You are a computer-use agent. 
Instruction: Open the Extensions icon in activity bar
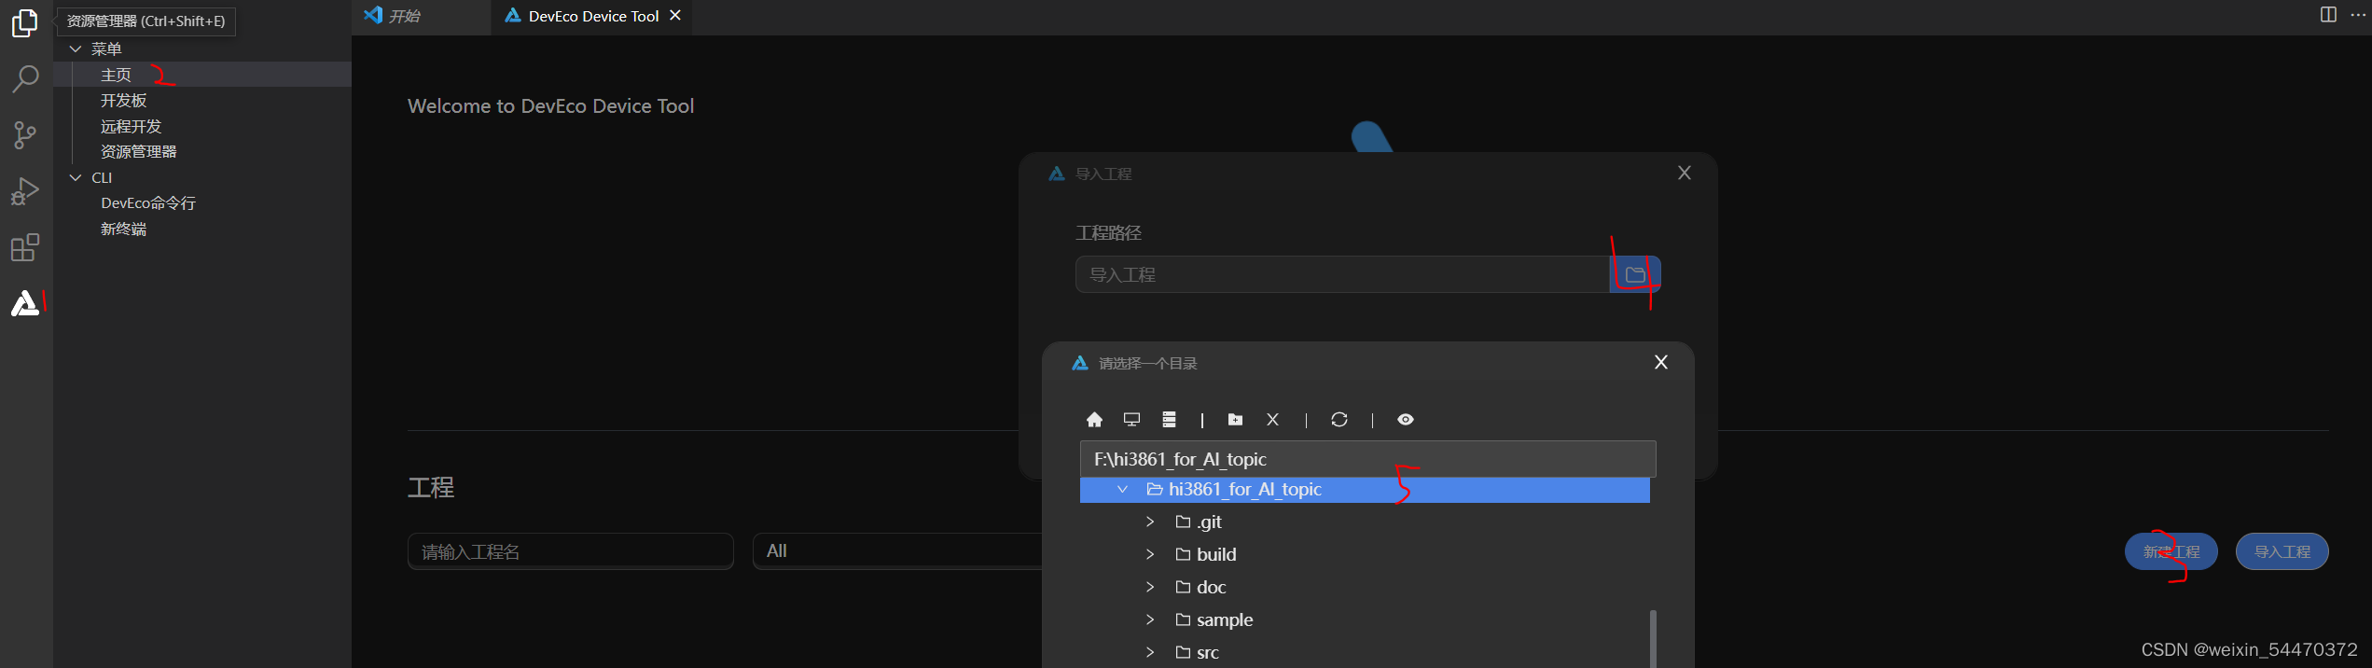coord(25,247)
